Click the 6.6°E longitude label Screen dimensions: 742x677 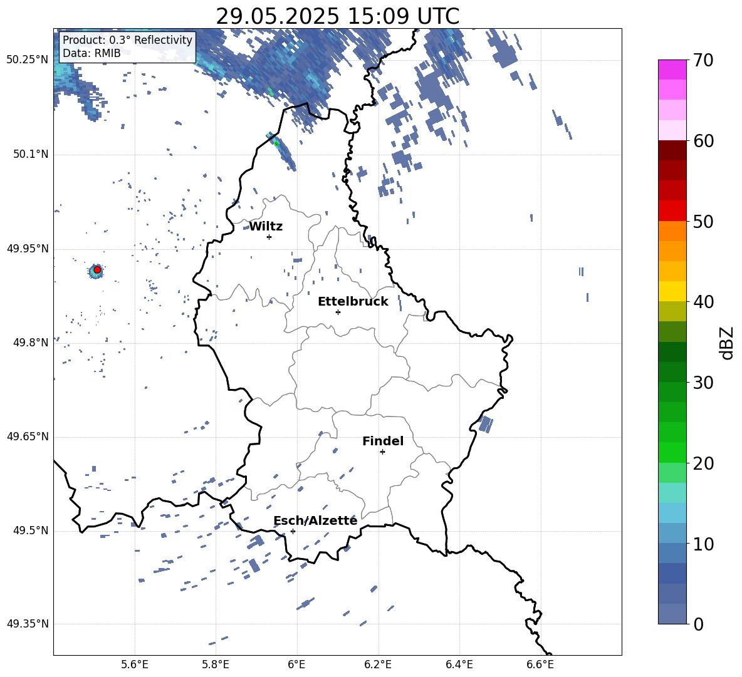(x=540, y=664)
